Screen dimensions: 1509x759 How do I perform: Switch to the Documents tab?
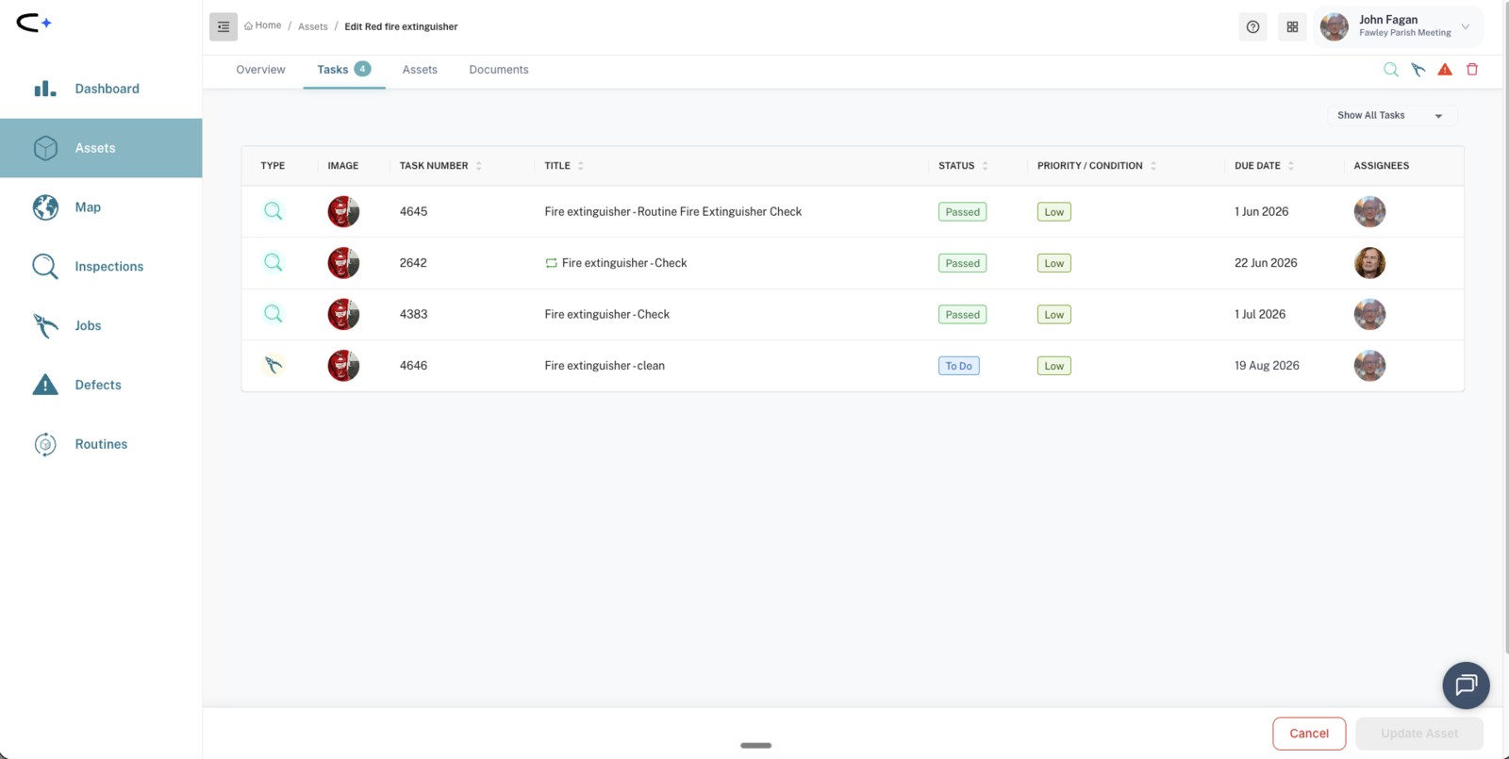click(499, 70)
